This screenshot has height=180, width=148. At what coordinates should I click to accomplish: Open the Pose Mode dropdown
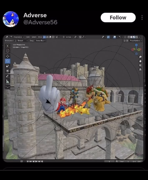coord(17,37)
